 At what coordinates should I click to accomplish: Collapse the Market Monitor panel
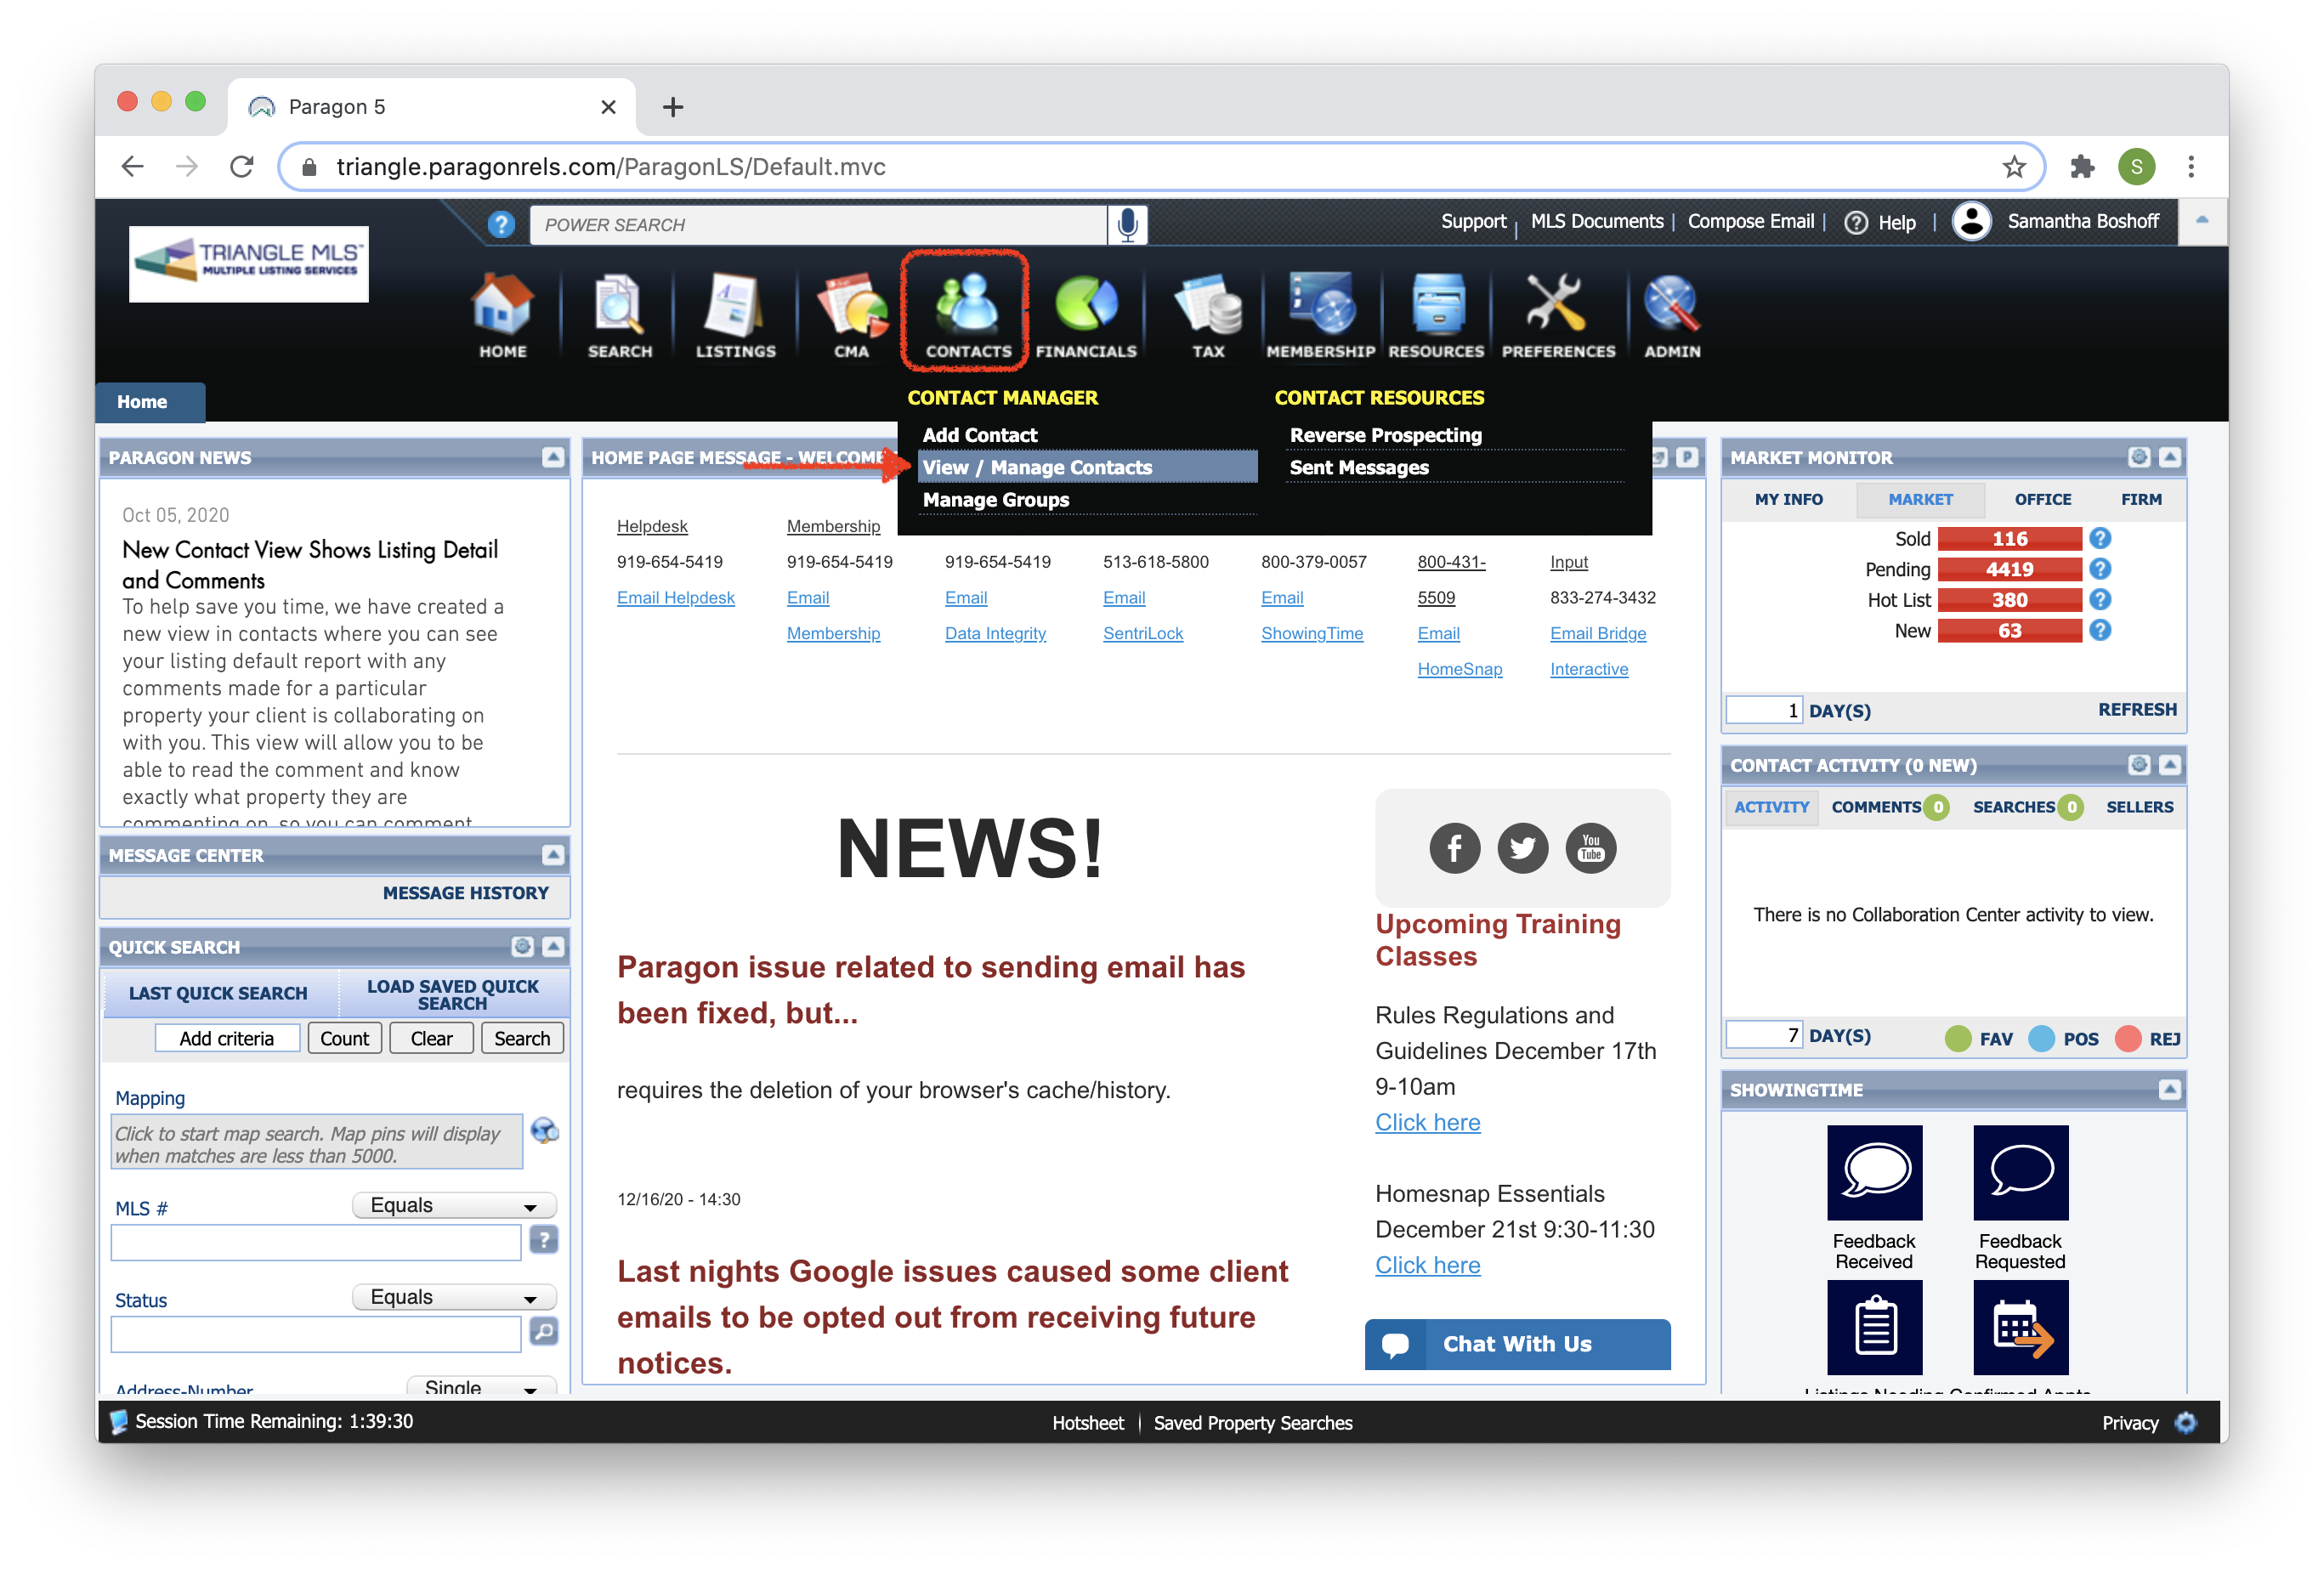pyautogui.click(x=2169, y=457)
